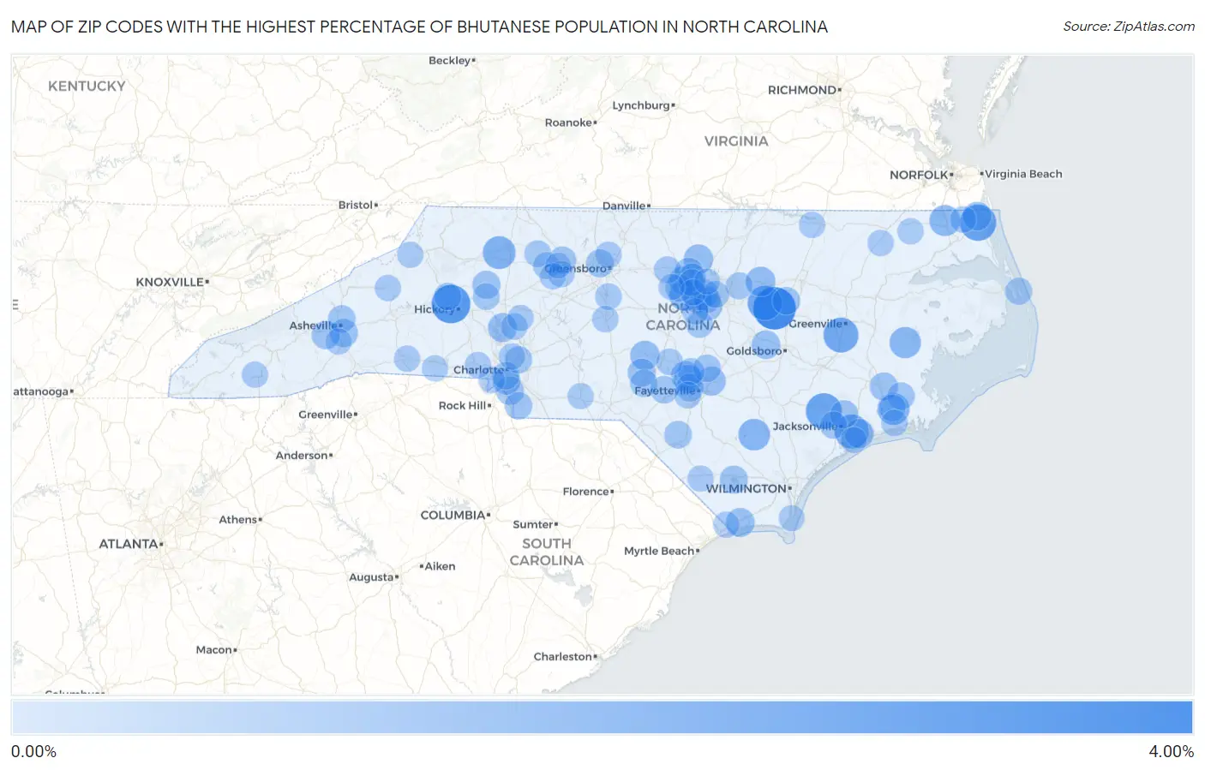Click the Myrtle Beach city label
This screenshot has width=1205, height=770.
[x=659, y=551]
